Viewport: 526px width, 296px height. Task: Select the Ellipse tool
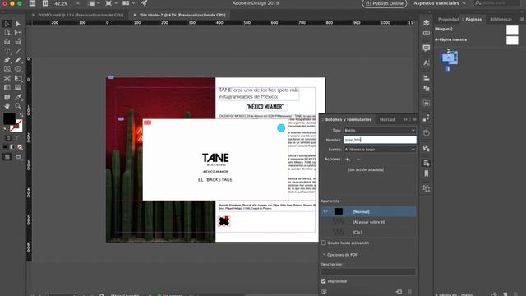[x=18, y=69]
